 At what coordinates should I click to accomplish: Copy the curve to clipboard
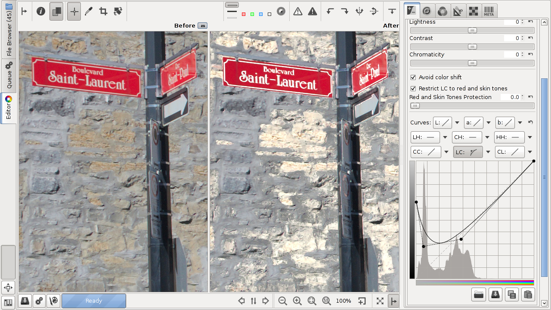coord(511,294)
